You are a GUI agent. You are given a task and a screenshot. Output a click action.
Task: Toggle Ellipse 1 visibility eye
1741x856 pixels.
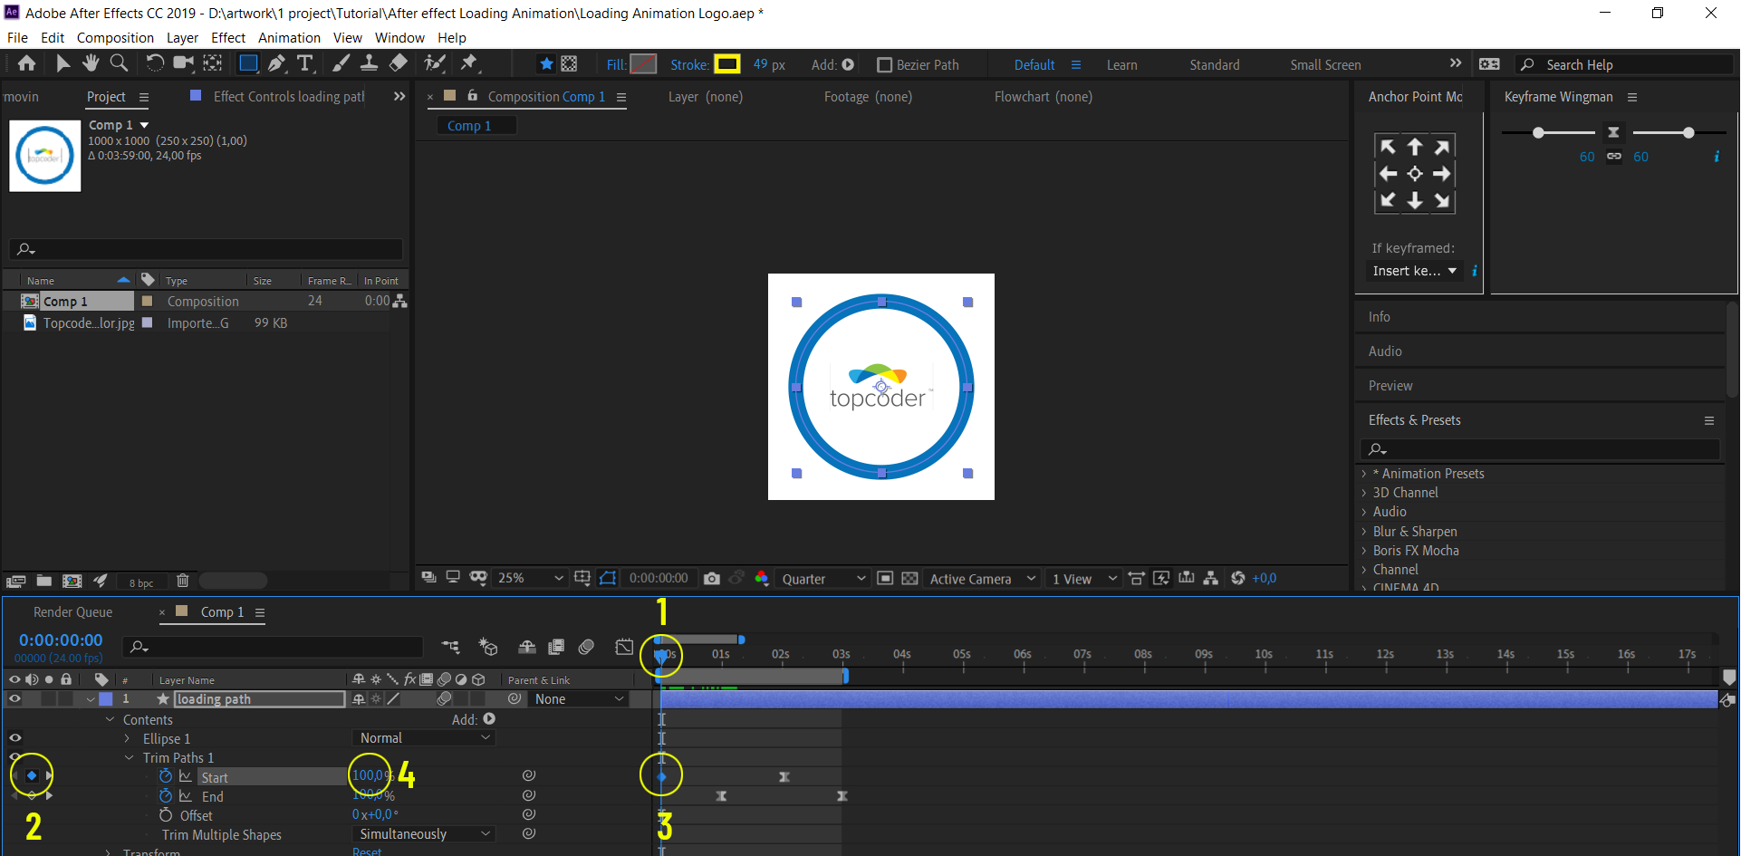pos(14,738)
